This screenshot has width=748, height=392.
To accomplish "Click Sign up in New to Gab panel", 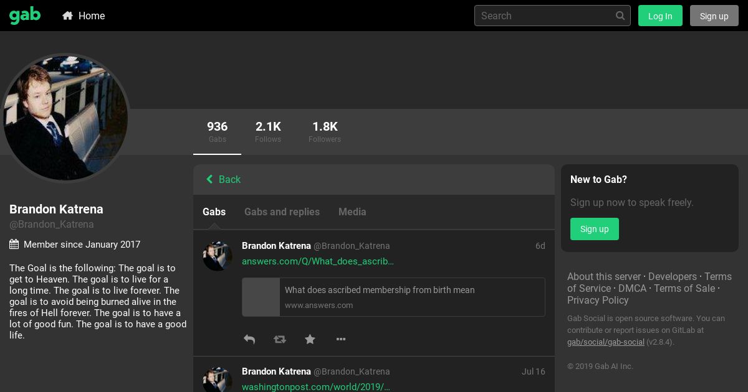I will click(x=595, y=229).
